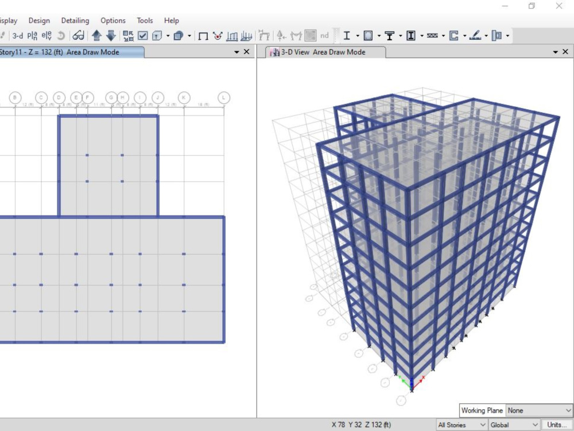574x431 pixels.
Task: Open the Options menu
Action: [113, 21]
